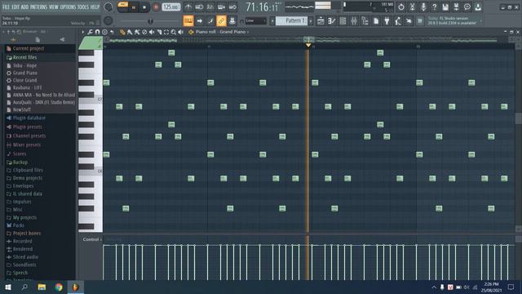Toggle the orange link controllers button
This screenshot has width=522, height=294.
221,21
